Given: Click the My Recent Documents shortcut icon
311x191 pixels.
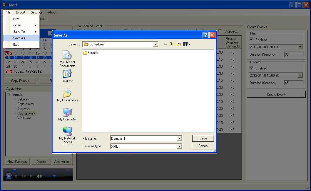Looking at the screenshot, I should point(67,55).
